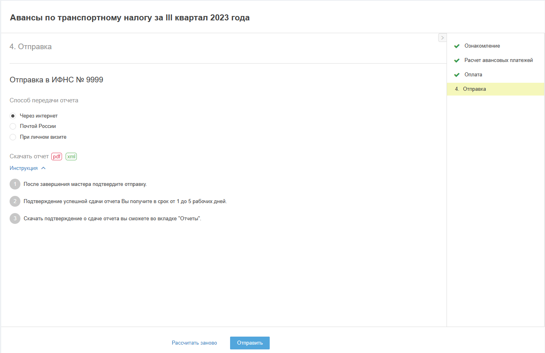Collapse the right steps sidebar arrow
This screenshot has width=545, height=353.
click(442, 38)
